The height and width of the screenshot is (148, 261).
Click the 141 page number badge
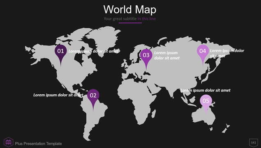click(x=254, y=143)
